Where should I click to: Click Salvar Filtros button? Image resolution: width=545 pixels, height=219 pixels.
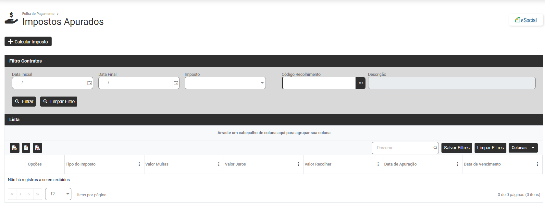(457, 148)
